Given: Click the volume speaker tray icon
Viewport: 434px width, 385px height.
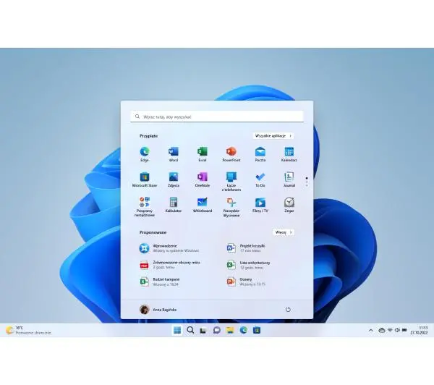Looking at the screenshot, I should 397,330.
